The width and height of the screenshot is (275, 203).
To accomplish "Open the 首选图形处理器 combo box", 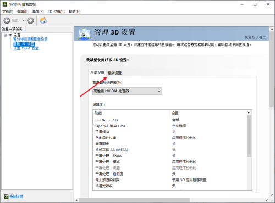I will point(127,91).
